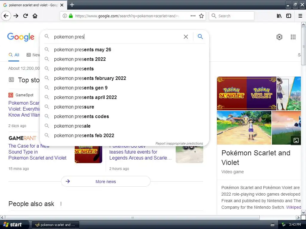The image size is (306, 229).
Task: Open the Wikipedia link in knowledge panel
Action: coord(293,207)
